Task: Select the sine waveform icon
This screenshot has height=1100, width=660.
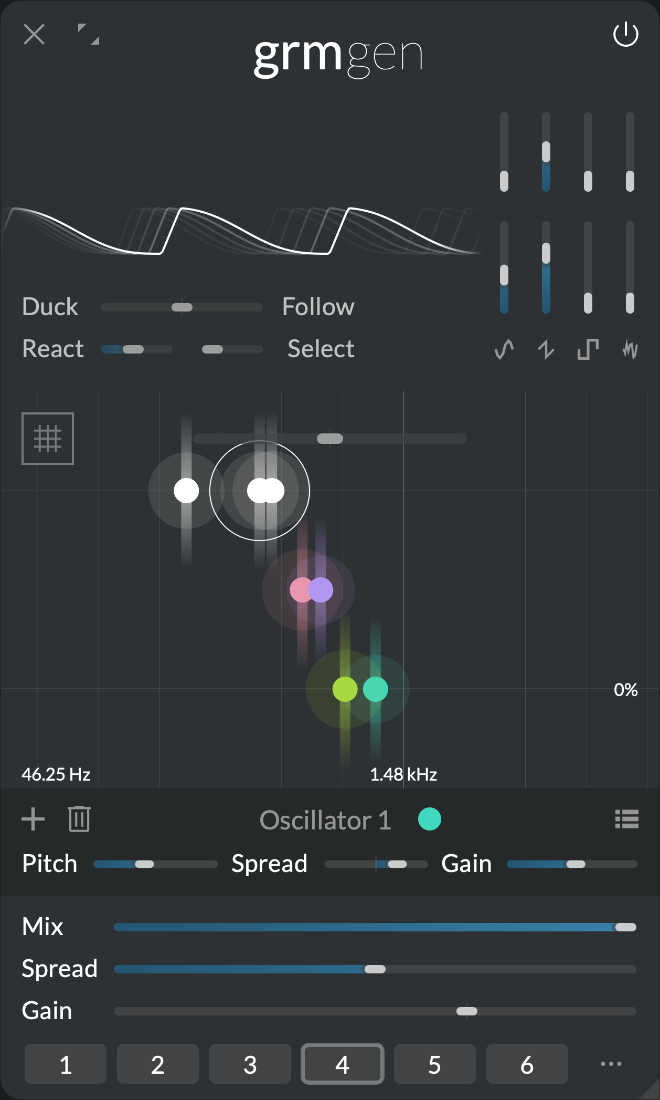Action: click(504, 349)
